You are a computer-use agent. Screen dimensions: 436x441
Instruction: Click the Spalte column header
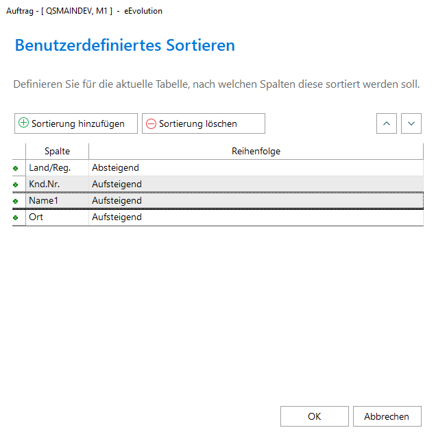(x=57, y=151)
